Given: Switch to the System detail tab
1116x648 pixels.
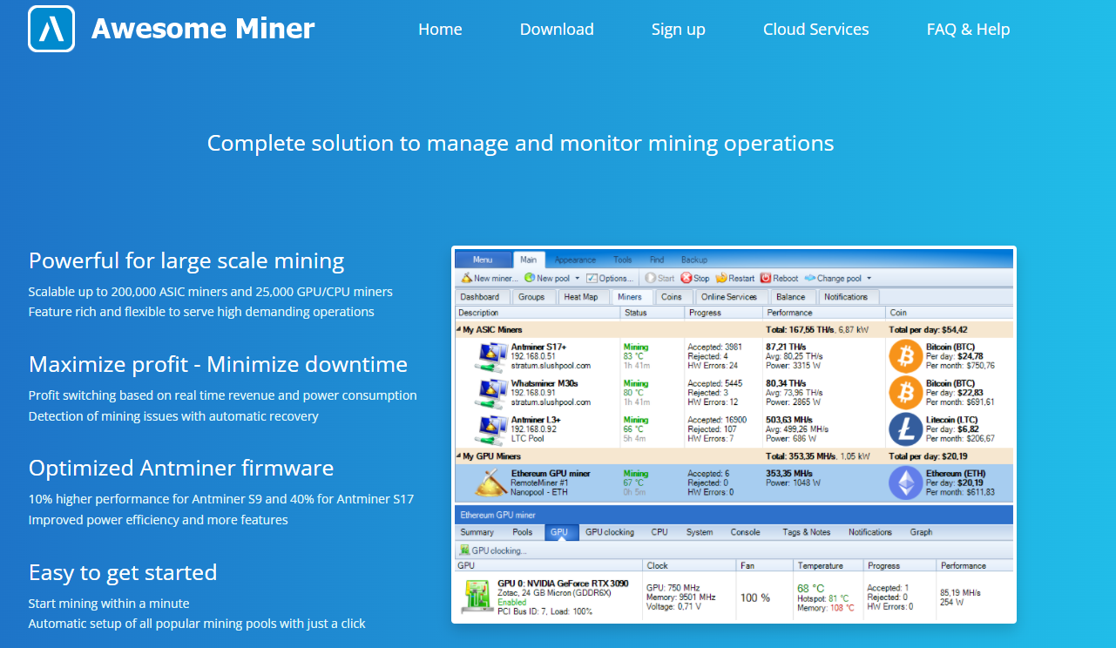Looking at the screenshot, I should pos(700,532).
